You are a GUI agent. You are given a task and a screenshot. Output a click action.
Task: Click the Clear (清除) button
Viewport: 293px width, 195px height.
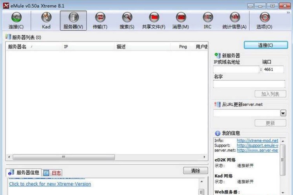coord(195,171)
